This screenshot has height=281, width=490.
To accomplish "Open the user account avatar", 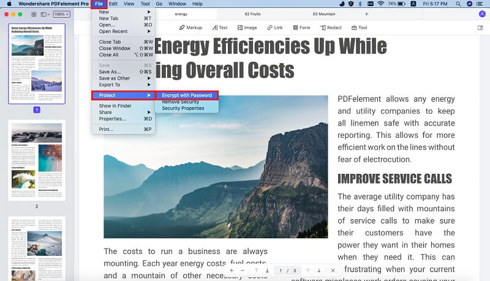I will coord(482,14).
